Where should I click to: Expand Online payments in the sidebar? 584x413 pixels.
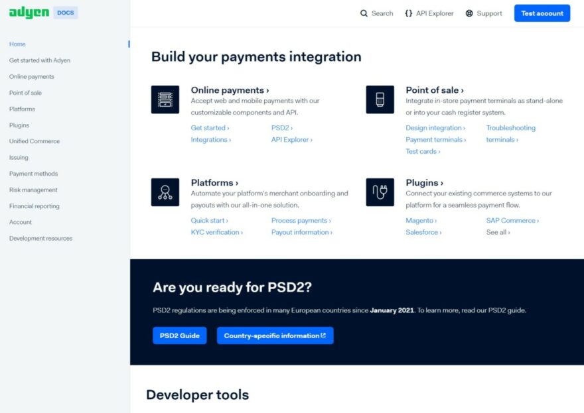click(x=31, y=76)
